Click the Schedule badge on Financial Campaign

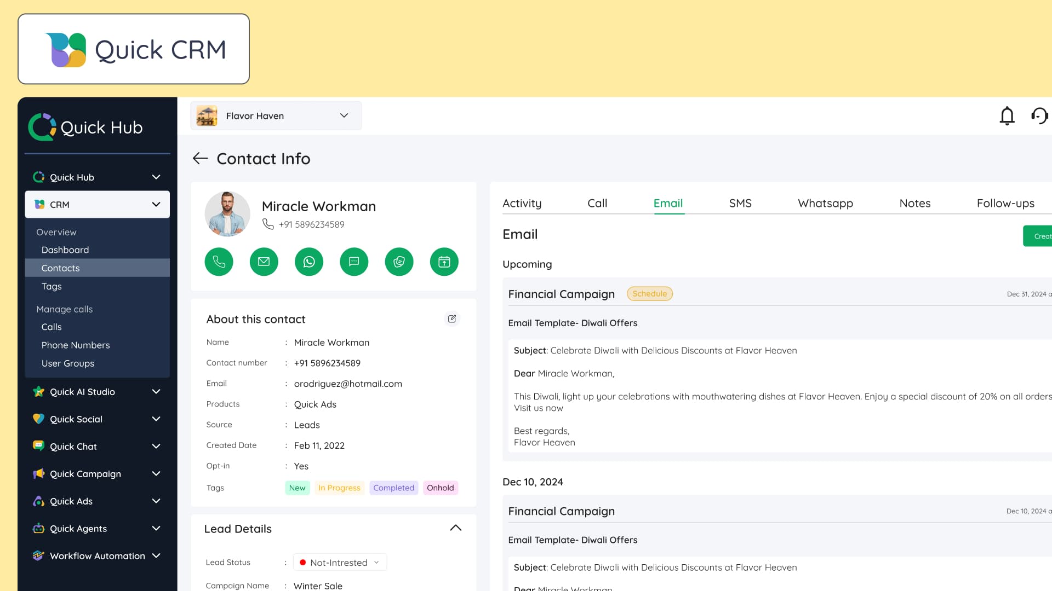[x=650, y=293]
